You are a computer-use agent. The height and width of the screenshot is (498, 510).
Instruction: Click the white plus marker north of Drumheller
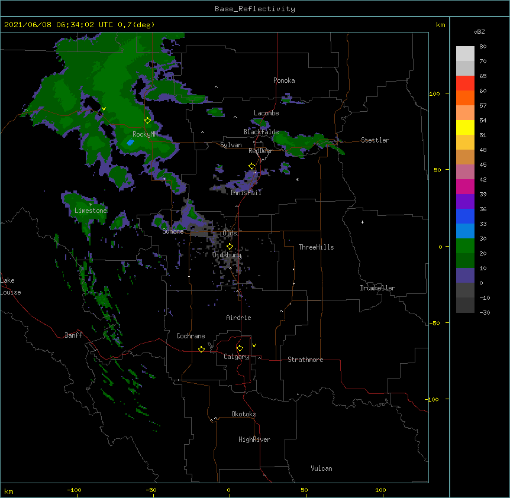click(x=362, y=222)
